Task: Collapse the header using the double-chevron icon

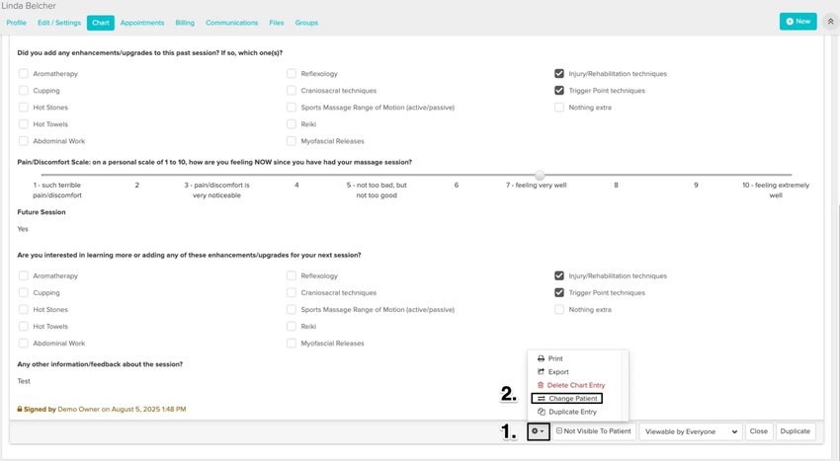Action: pos(830,22)
